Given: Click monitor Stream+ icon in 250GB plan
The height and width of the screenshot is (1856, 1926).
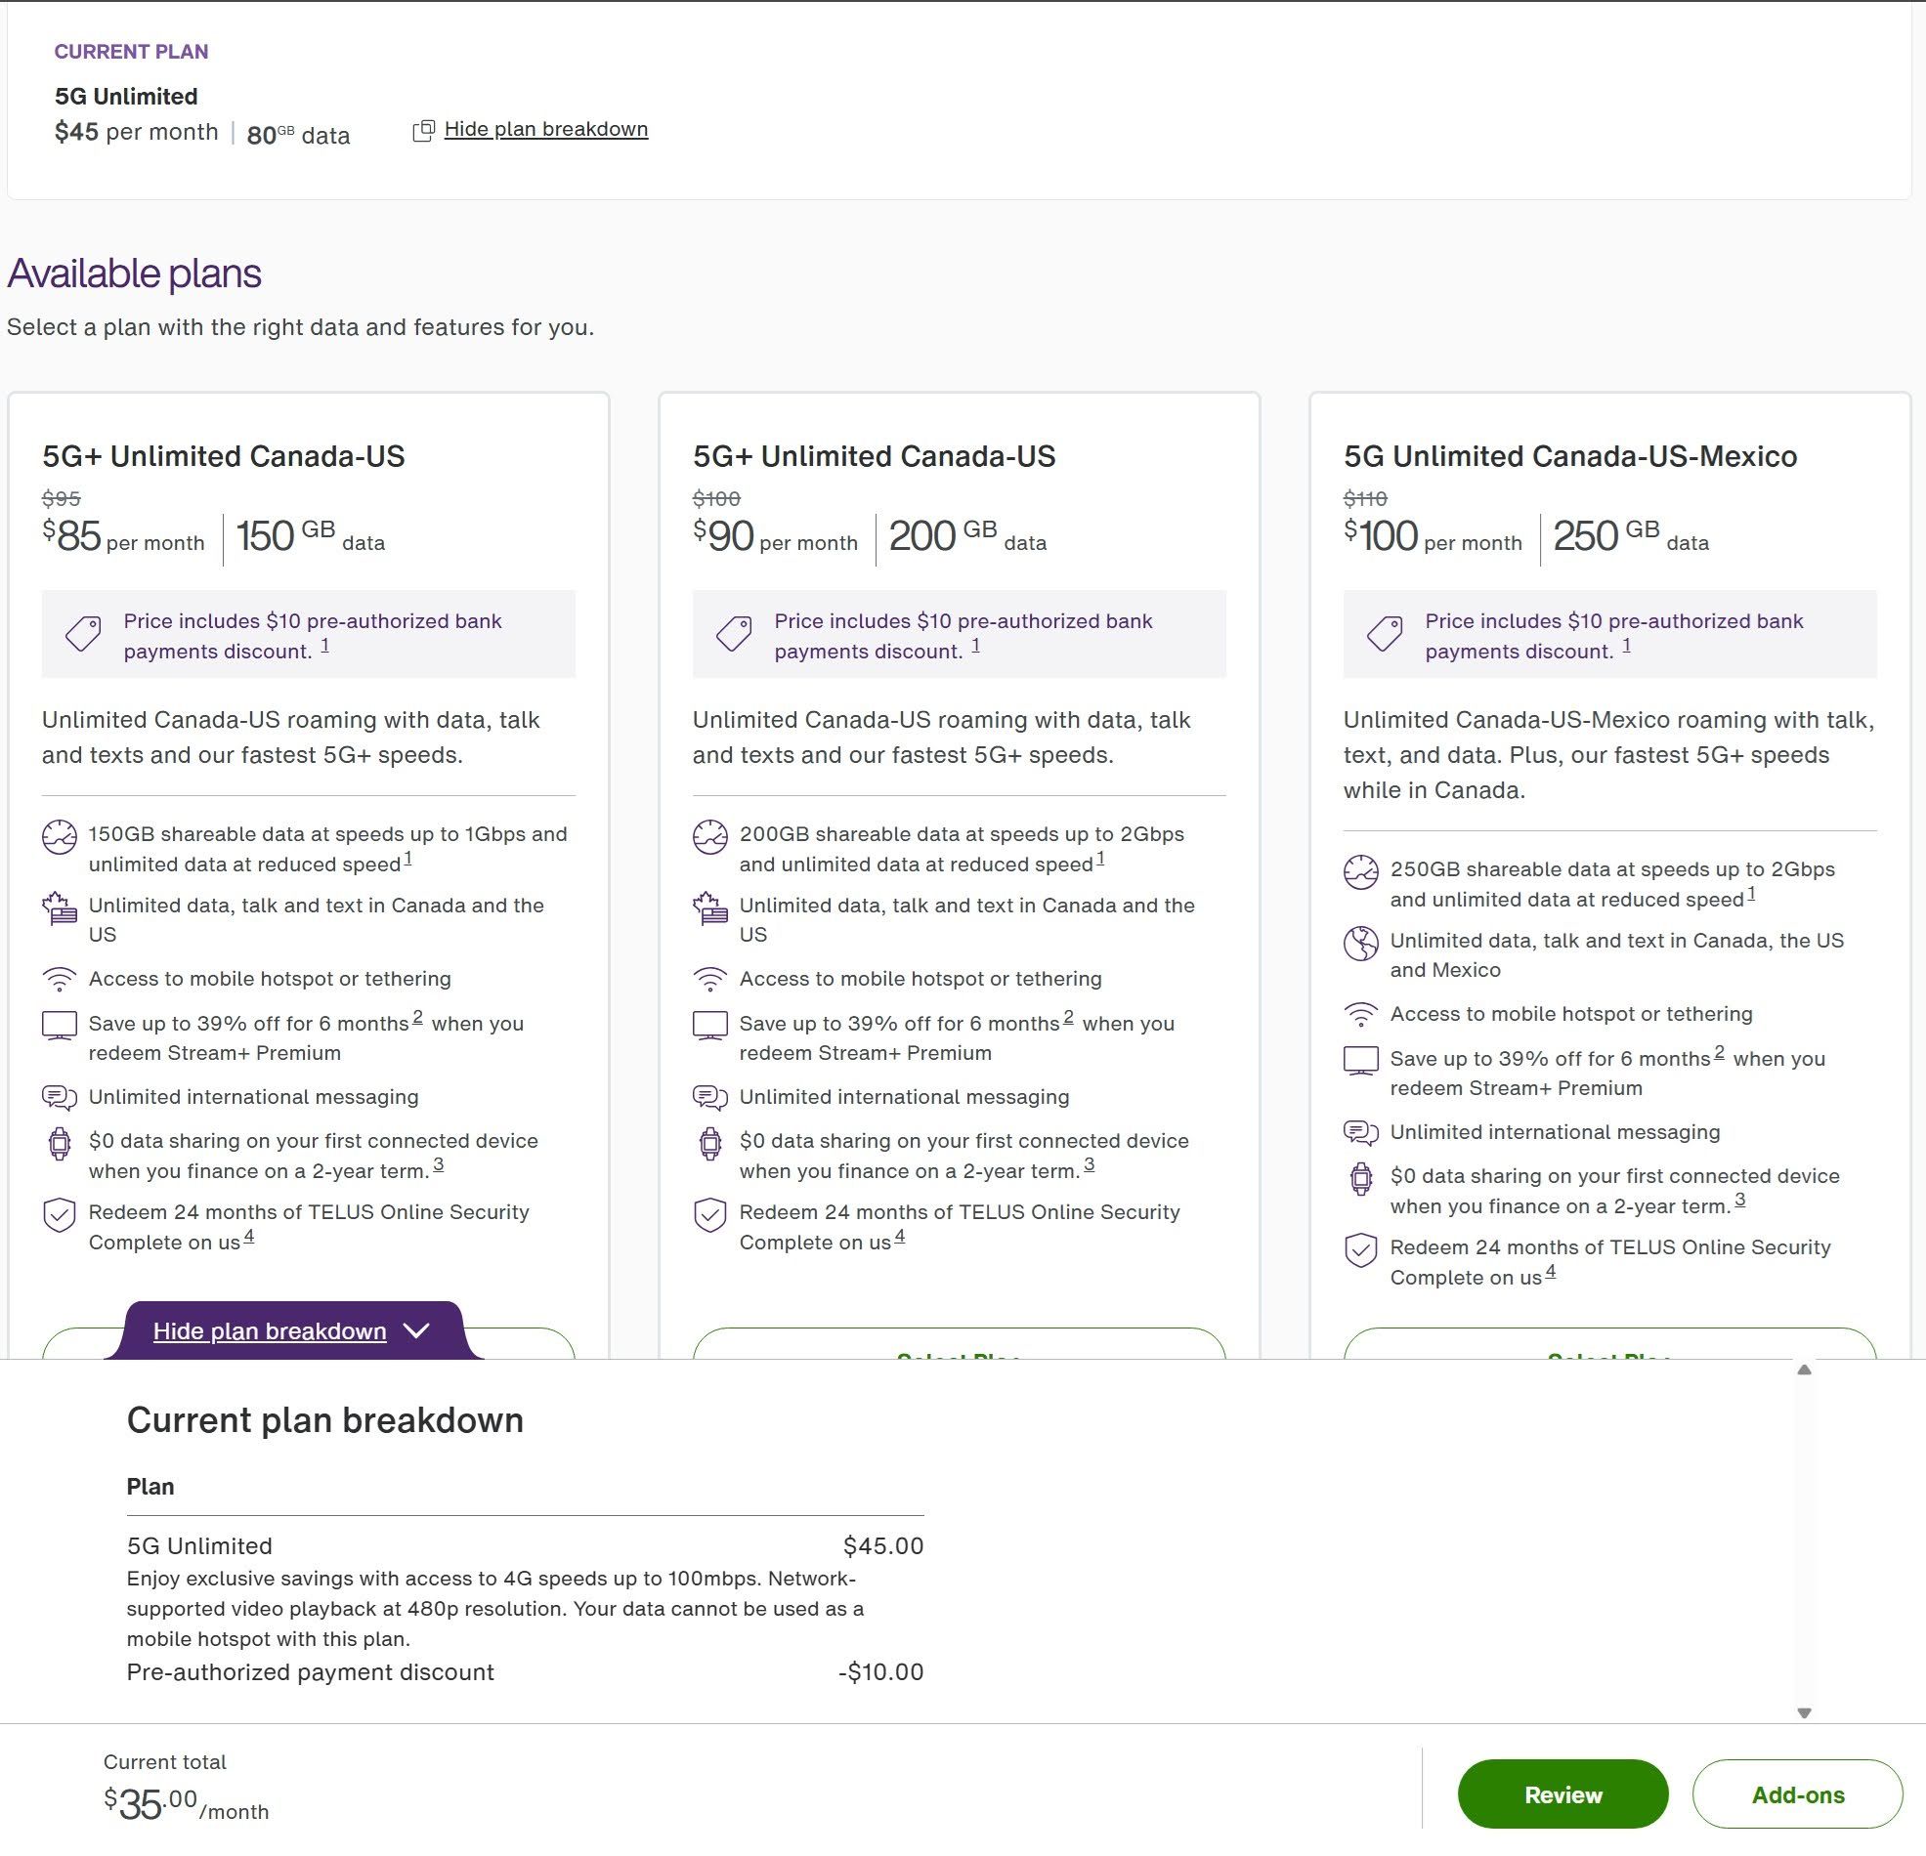Looking at the screenshot, I should pyautogui.click(x=1360, y=1060).
